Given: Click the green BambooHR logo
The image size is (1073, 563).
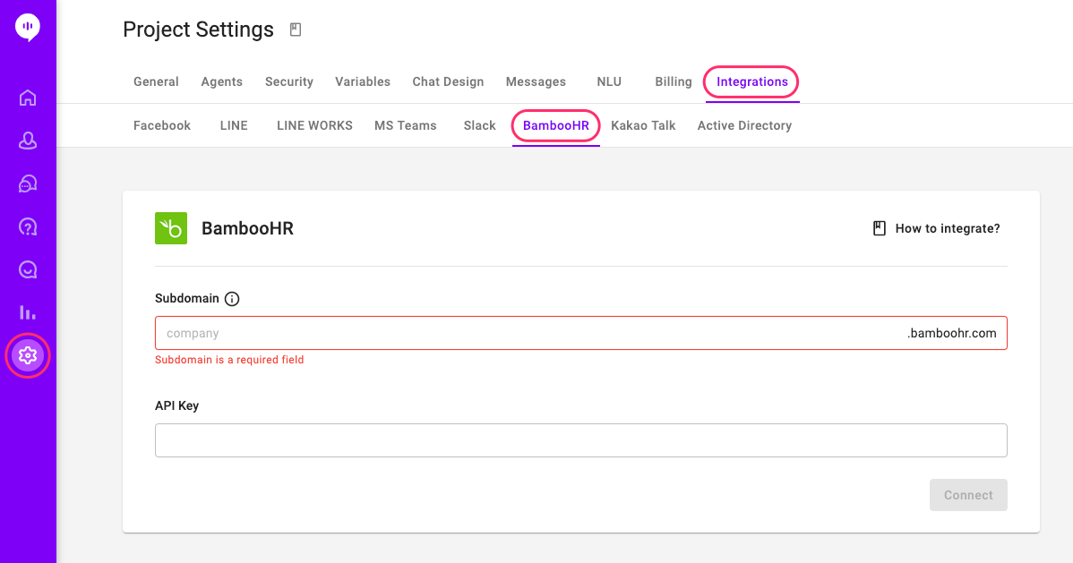Looking at the screenshot, I should click(x=171, y=228).
